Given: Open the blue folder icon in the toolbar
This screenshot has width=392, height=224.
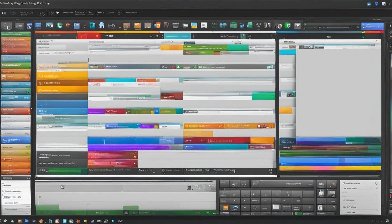Looking at the screenshot, I should pyautogui.click(x=38, y=25).
